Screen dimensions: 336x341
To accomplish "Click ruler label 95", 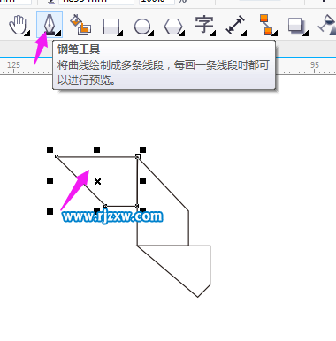I will pyautogui.click(x=315, y=65).
